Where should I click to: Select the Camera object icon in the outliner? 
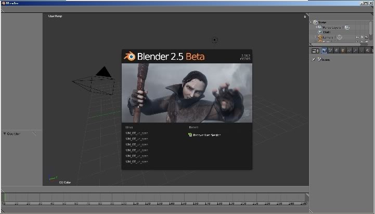click(320, 37)
